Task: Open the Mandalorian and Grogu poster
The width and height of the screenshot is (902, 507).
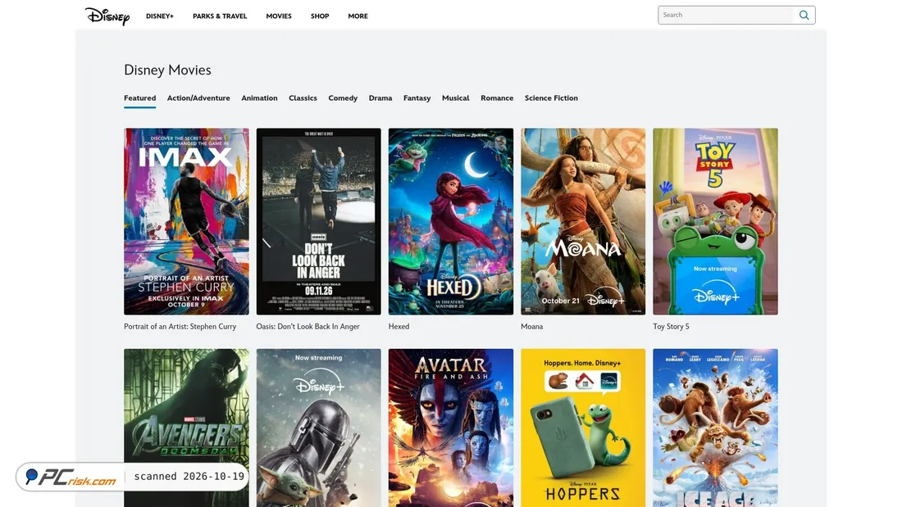Action: click(x=319, y=428)
